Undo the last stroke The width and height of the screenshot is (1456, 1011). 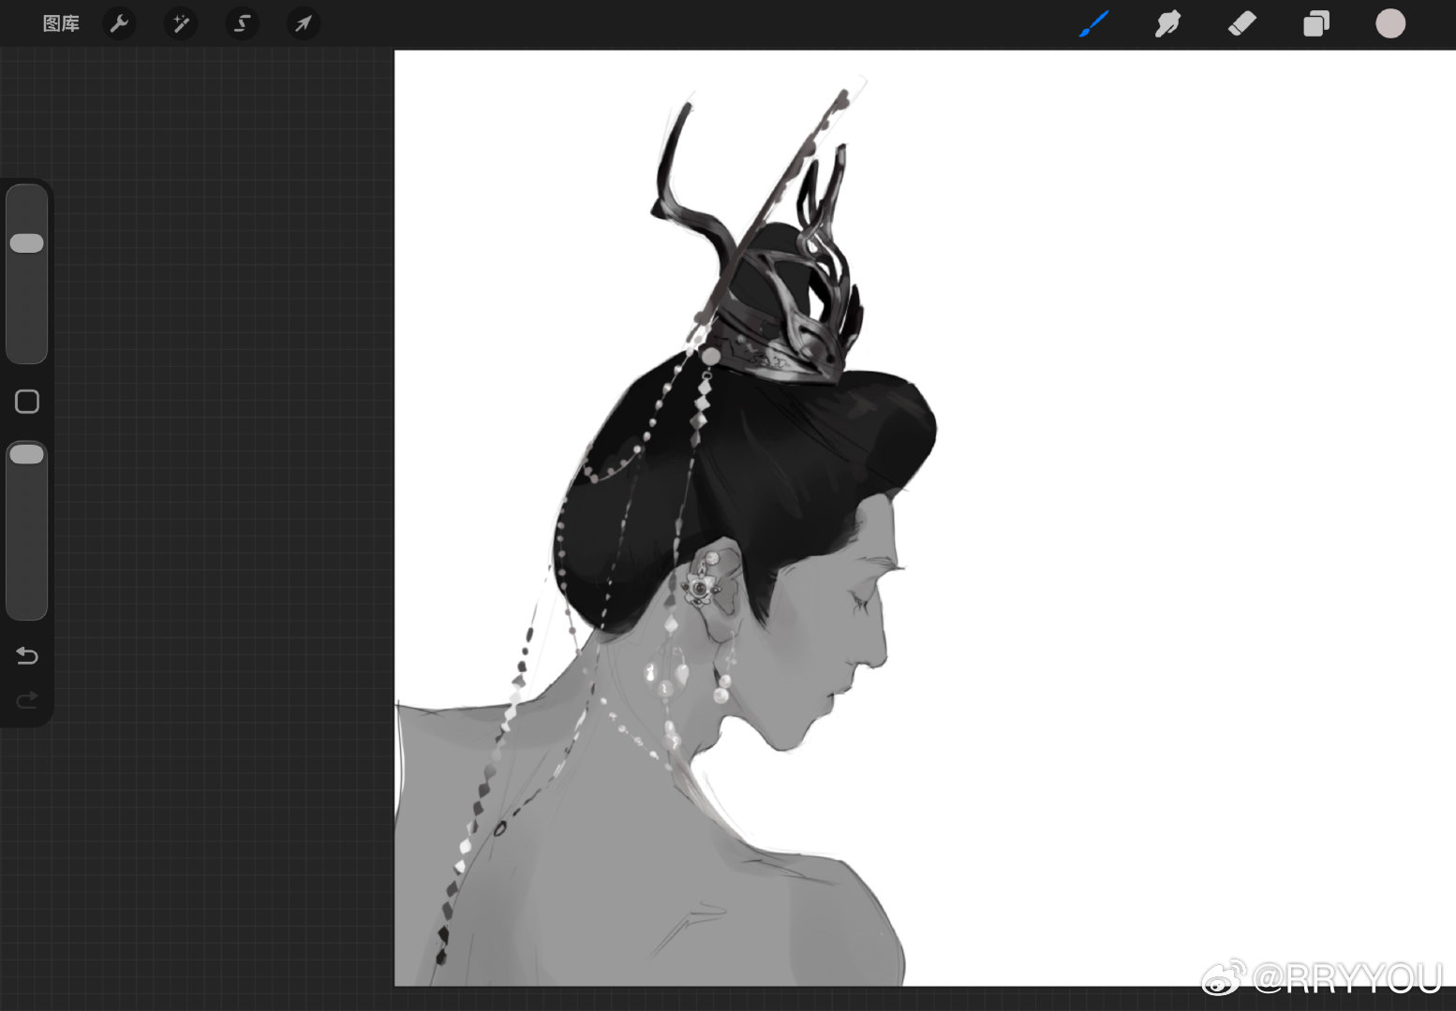pos(27,655)
